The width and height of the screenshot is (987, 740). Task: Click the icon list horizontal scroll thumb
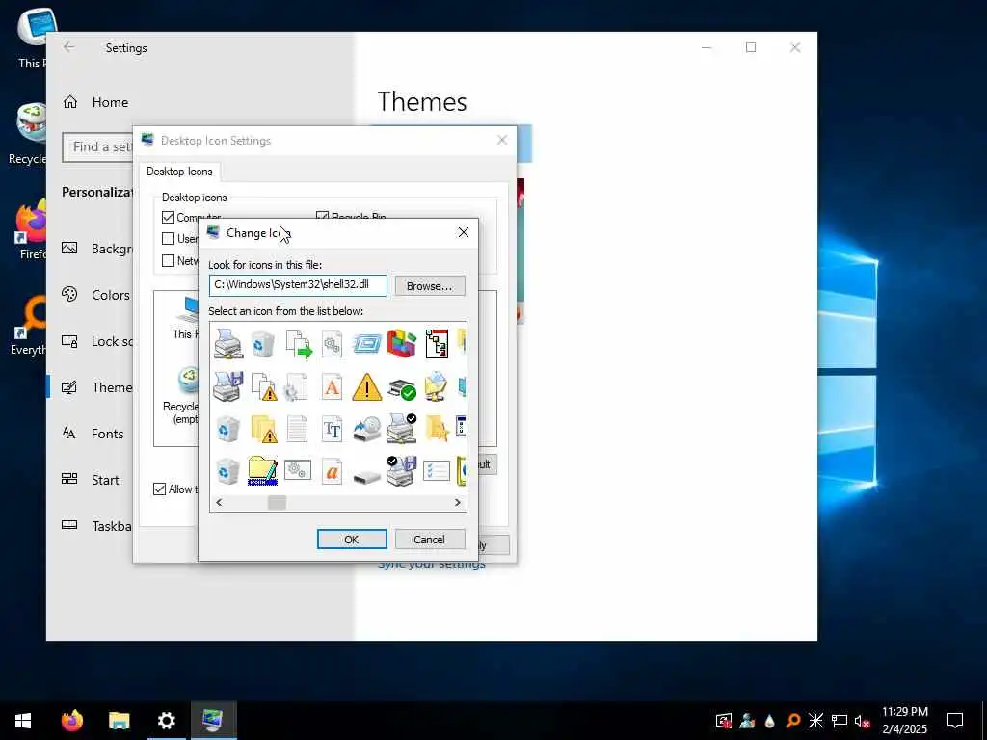[x=277, y=502]
